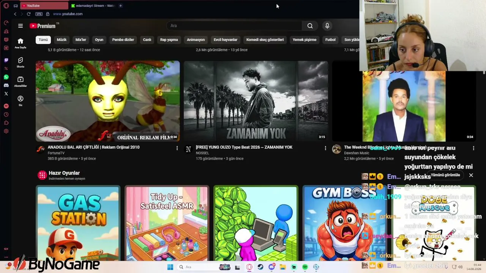Select the Mix'ler filter chip
This screenshot has width=486, height=273.
point(81,40)
